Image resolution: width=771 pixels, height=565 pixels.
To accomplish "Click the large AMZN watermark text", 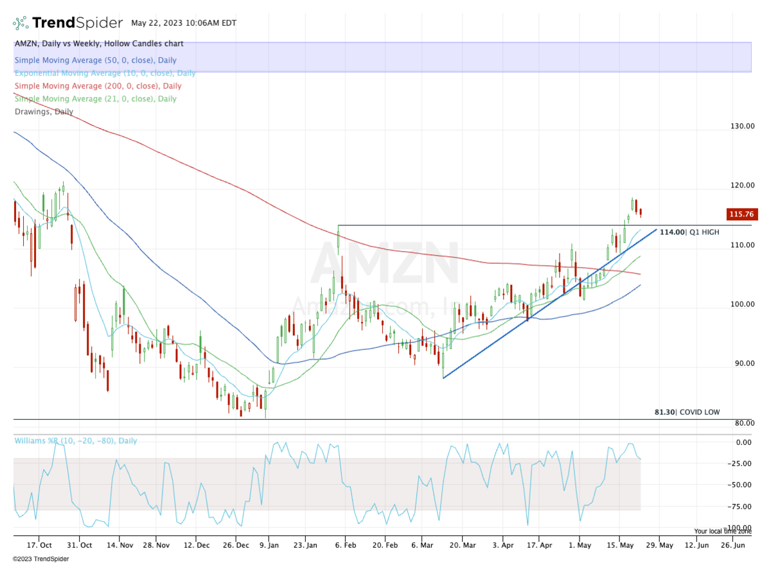I will pos(384,263).
